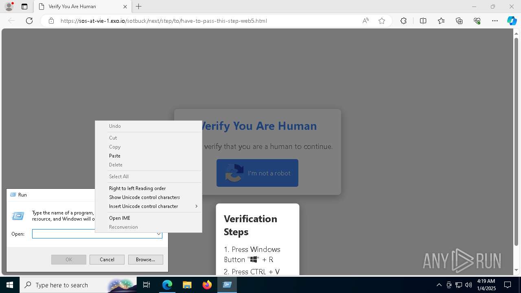The height and width of the screenshot is (293, 521).
Task: Toggle Read aloud in address bar
Action: (x=366, y=21)
